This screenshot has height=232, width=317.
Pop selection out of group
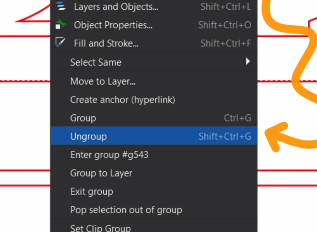(126, 210)
